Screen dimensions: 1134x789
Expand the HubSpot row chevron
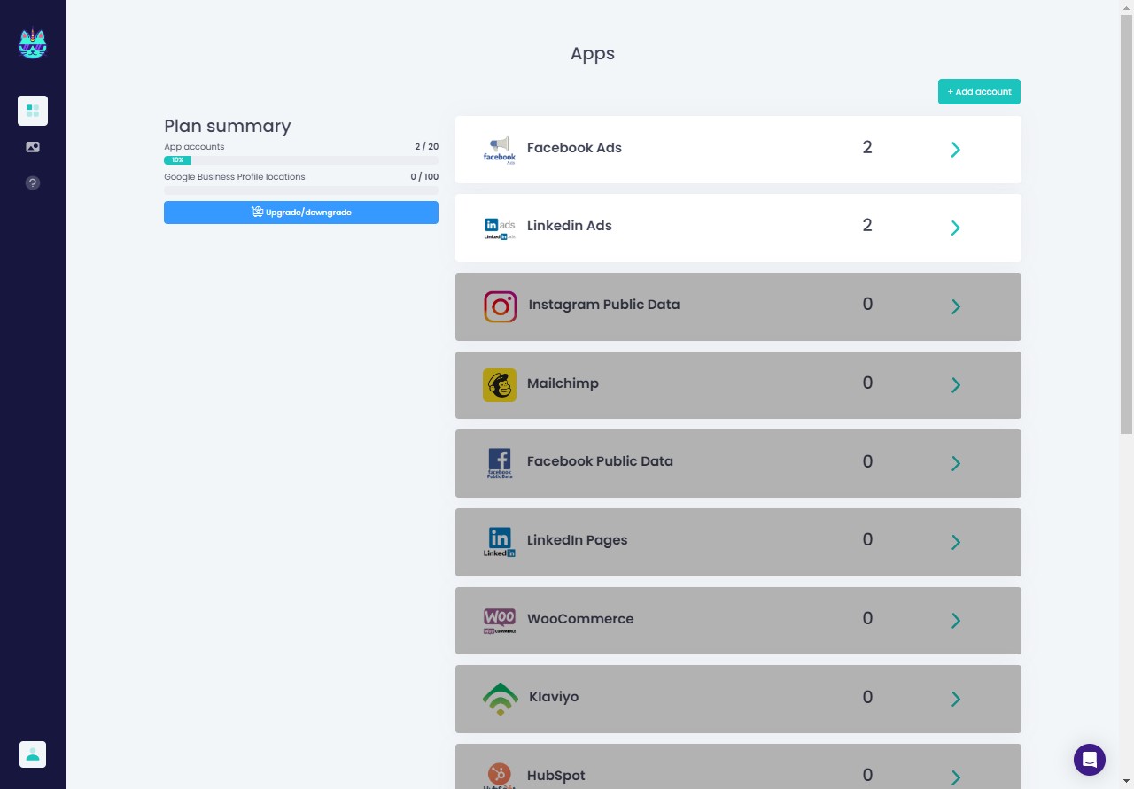[956, 777]
